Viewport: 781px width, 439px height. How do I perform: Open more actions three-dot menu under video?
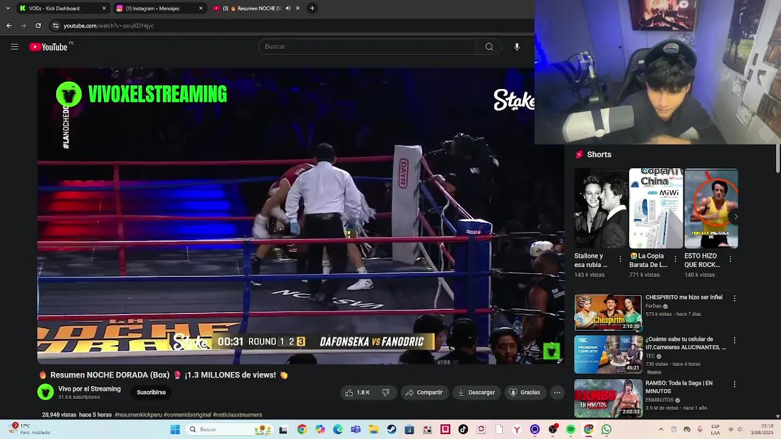557,393
